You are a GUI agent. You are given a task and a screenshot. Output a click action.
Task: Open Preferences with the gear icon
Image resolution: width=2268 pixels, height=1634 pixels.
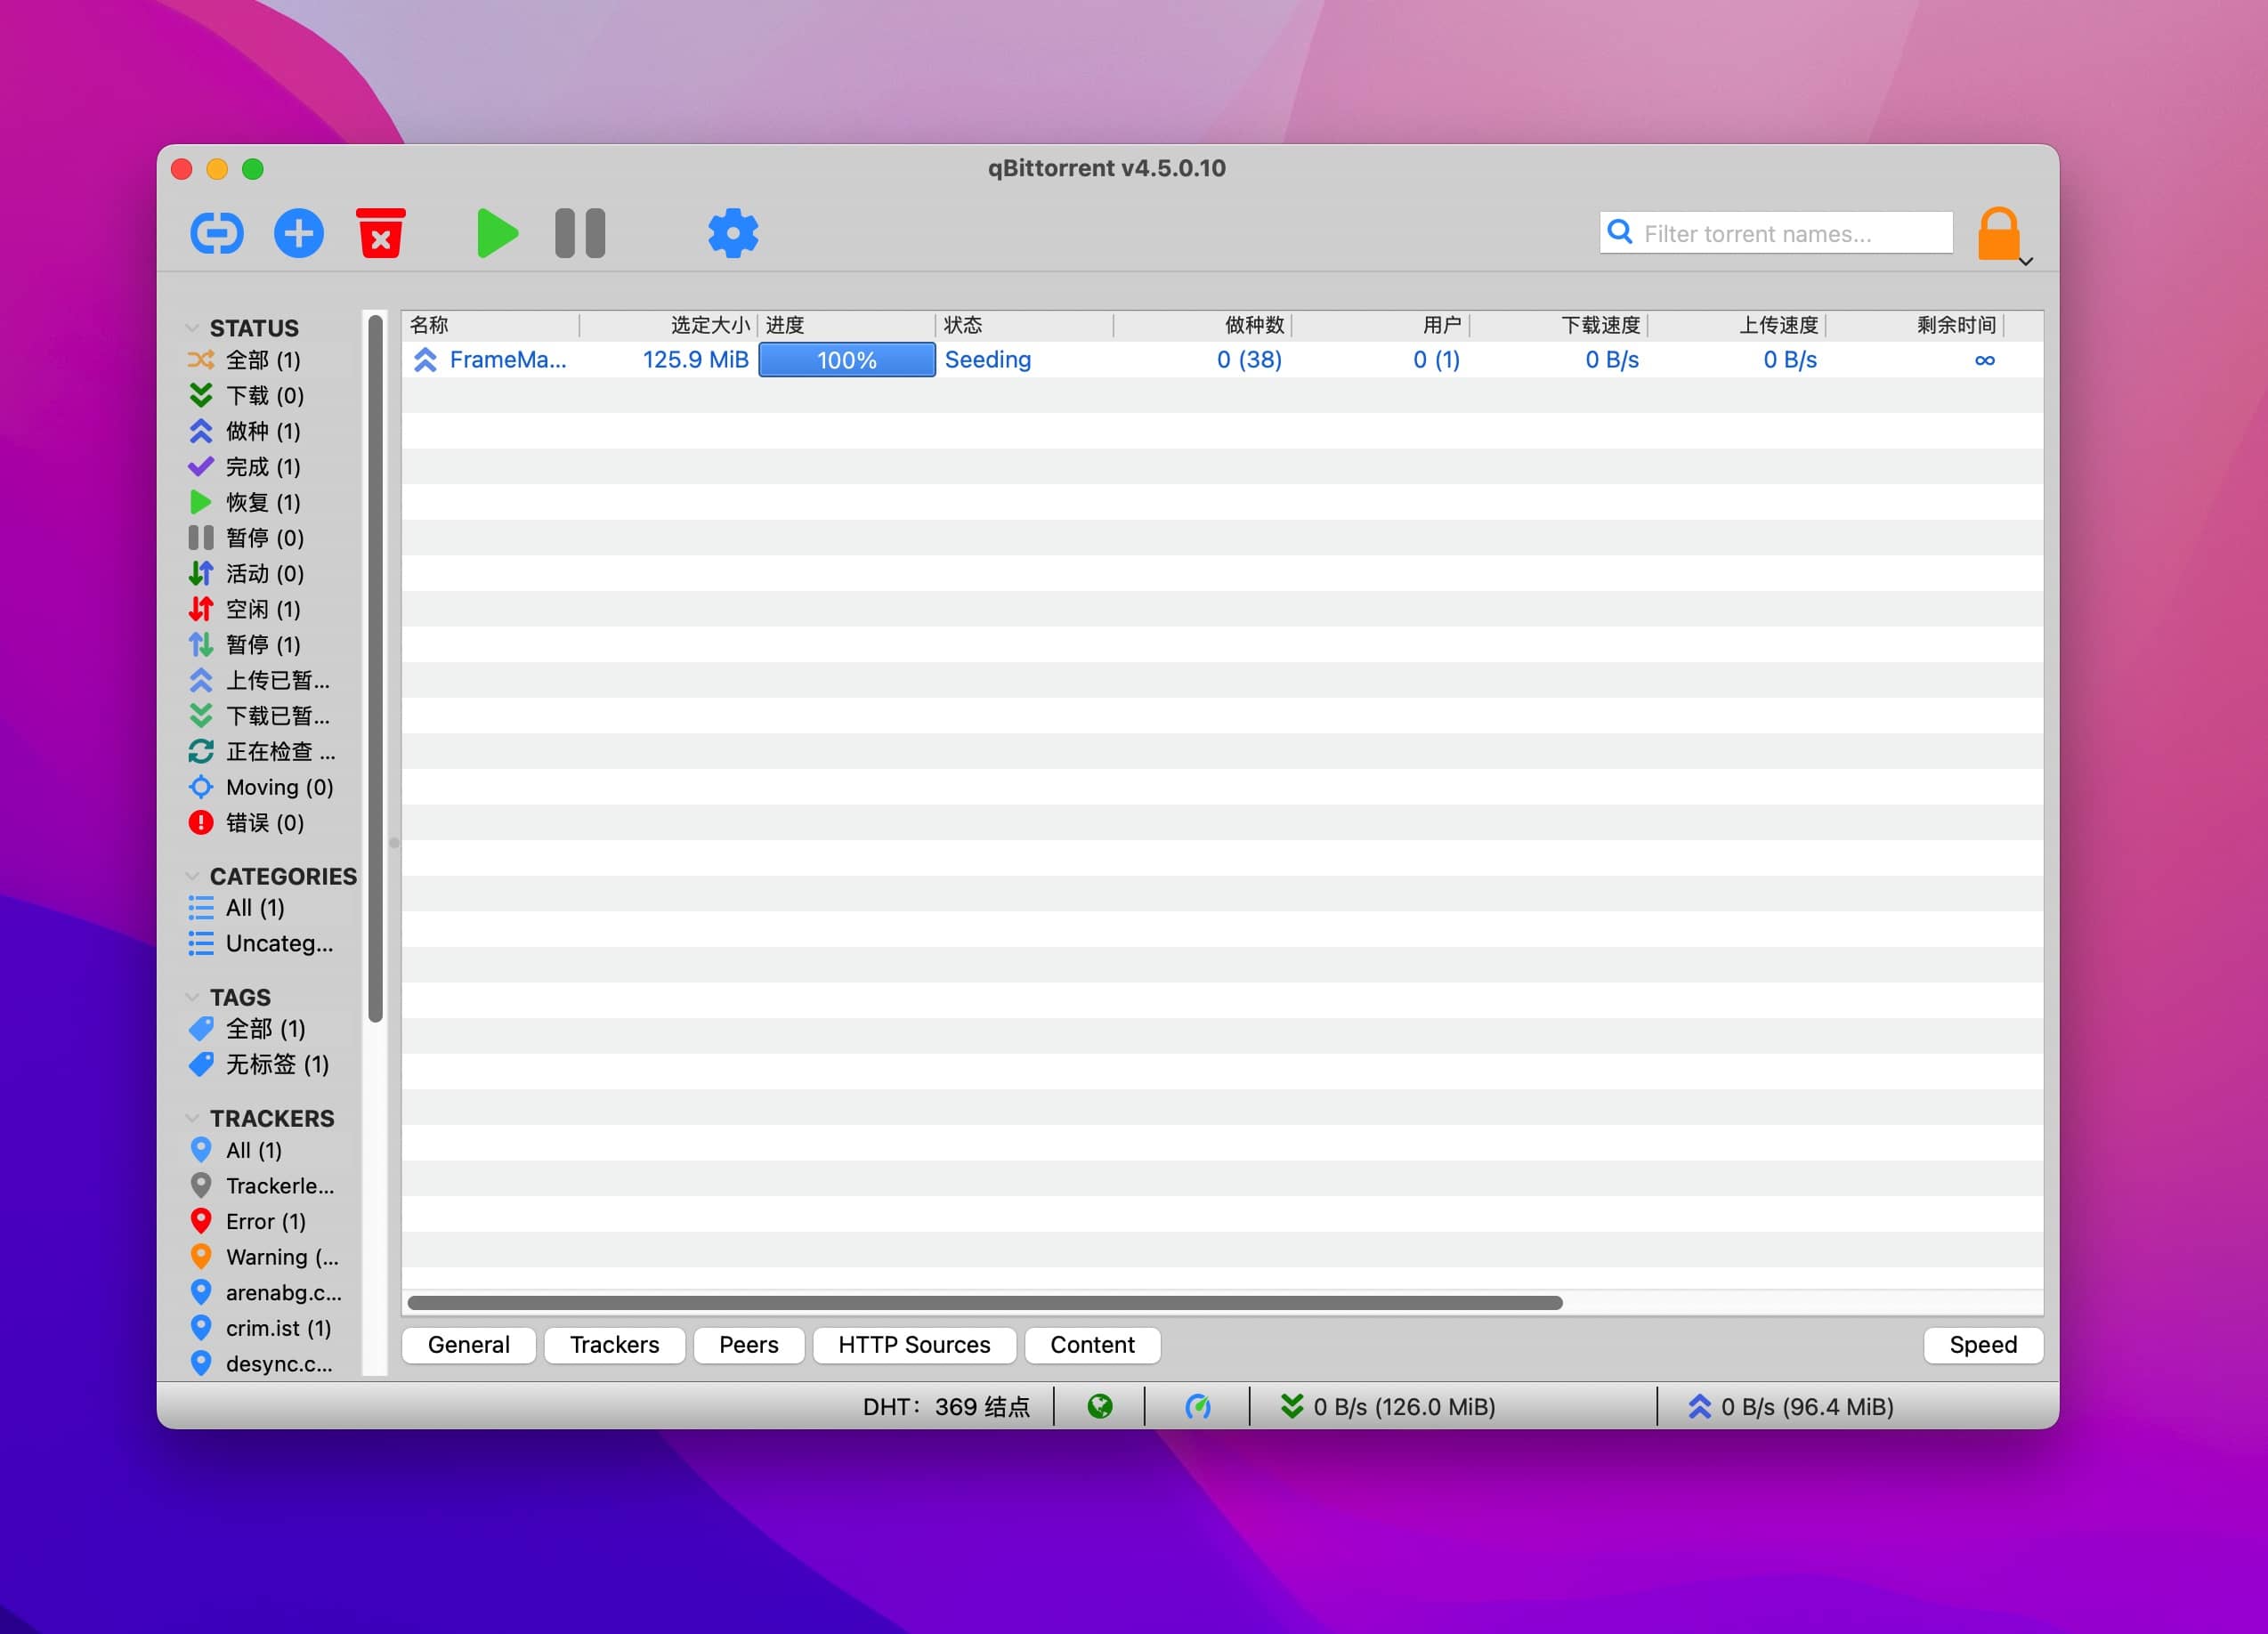pos(733,234)
